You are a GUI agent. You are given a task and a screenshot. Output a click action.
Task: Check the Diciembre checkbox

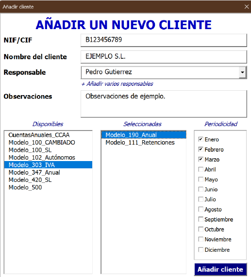[x=201, y=250]
